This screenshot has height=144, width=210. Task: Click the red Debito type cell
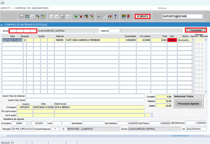click(x=172, y=40)
